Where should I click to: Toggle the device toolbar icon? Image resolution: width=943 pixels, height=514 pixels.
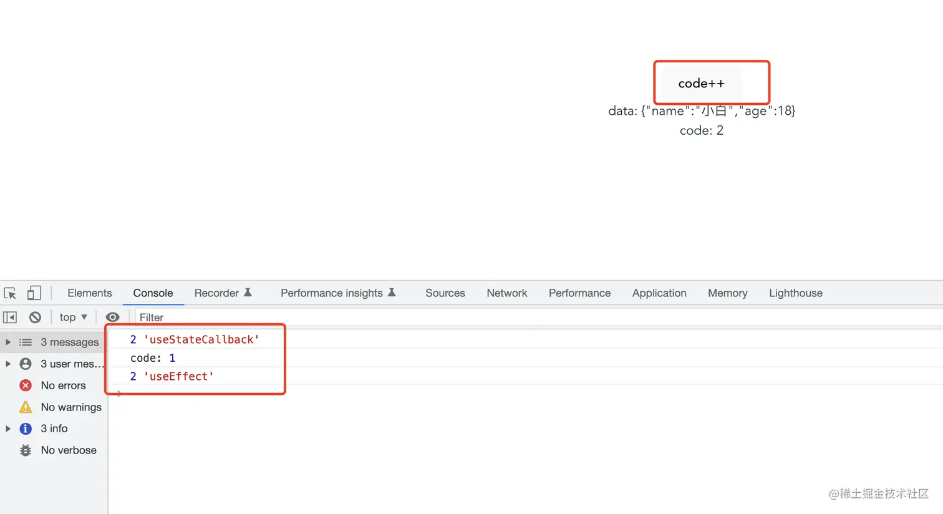(x=34, y=293)
